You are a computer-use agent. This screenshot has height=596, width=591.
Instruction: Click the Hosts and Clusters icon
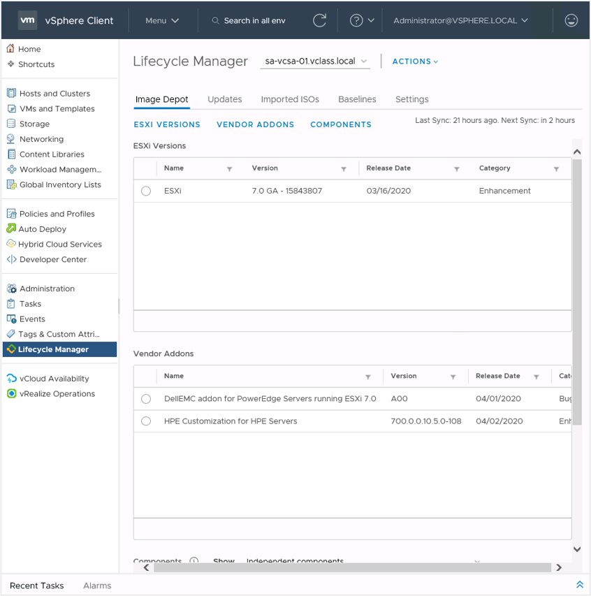click(11, 93)
